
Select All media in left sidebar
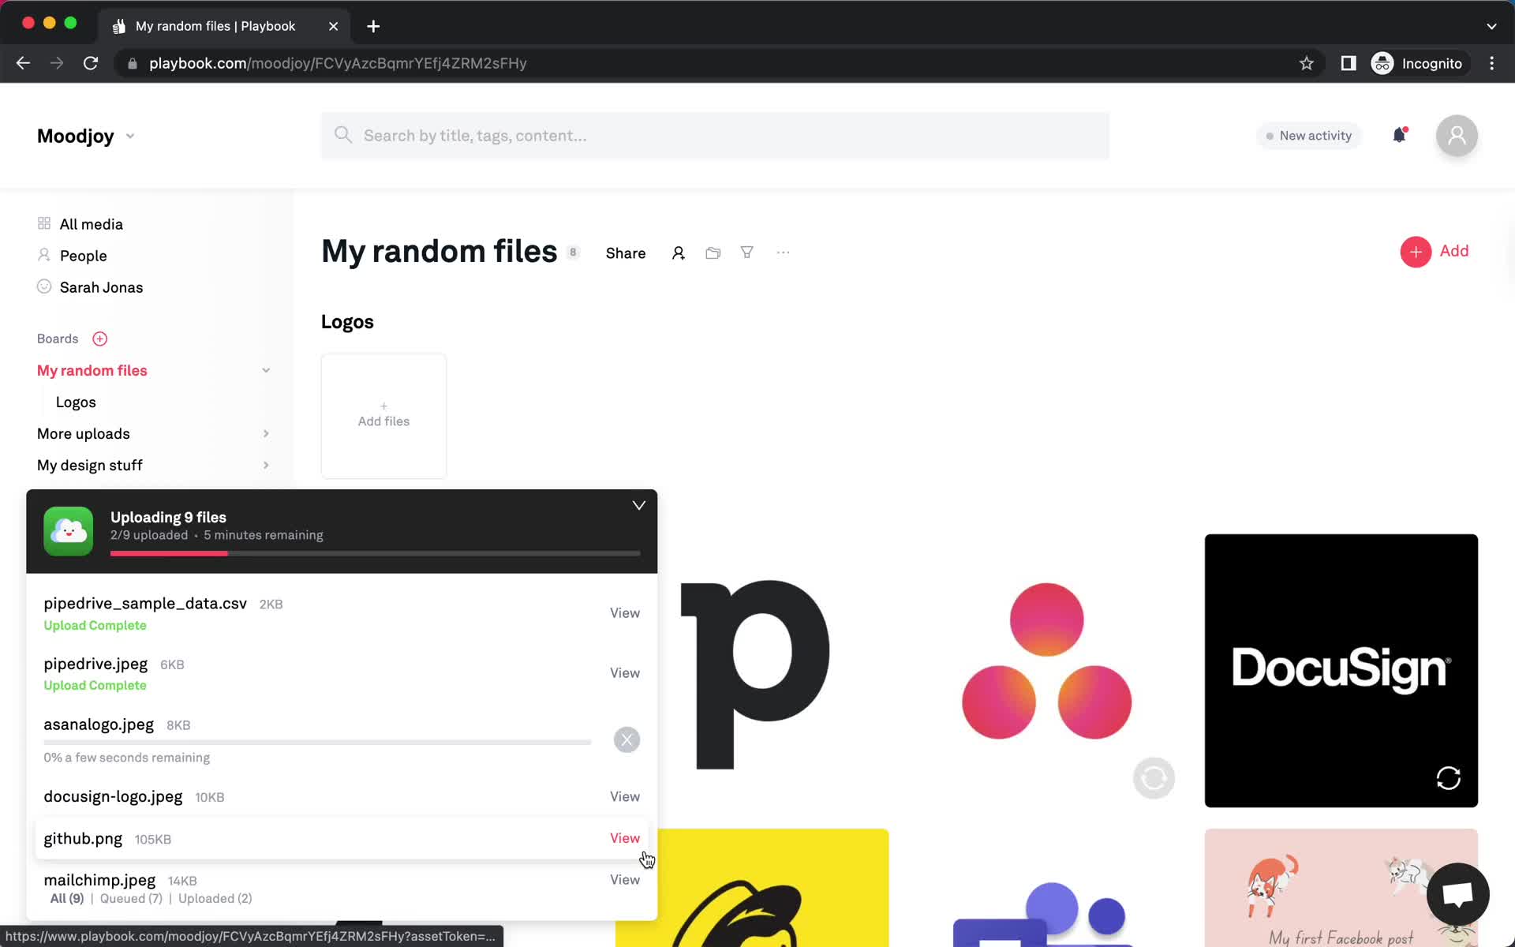pos(91,223)
